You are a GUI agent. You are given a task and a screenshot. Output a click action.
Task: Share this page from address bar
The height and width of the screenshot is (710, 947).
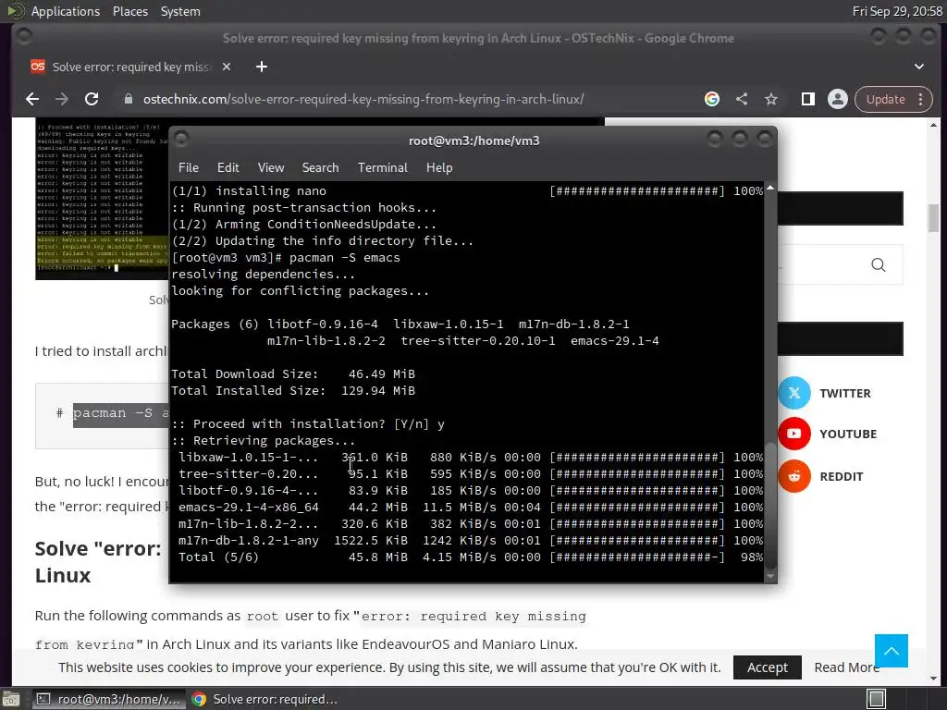point(742,99)
